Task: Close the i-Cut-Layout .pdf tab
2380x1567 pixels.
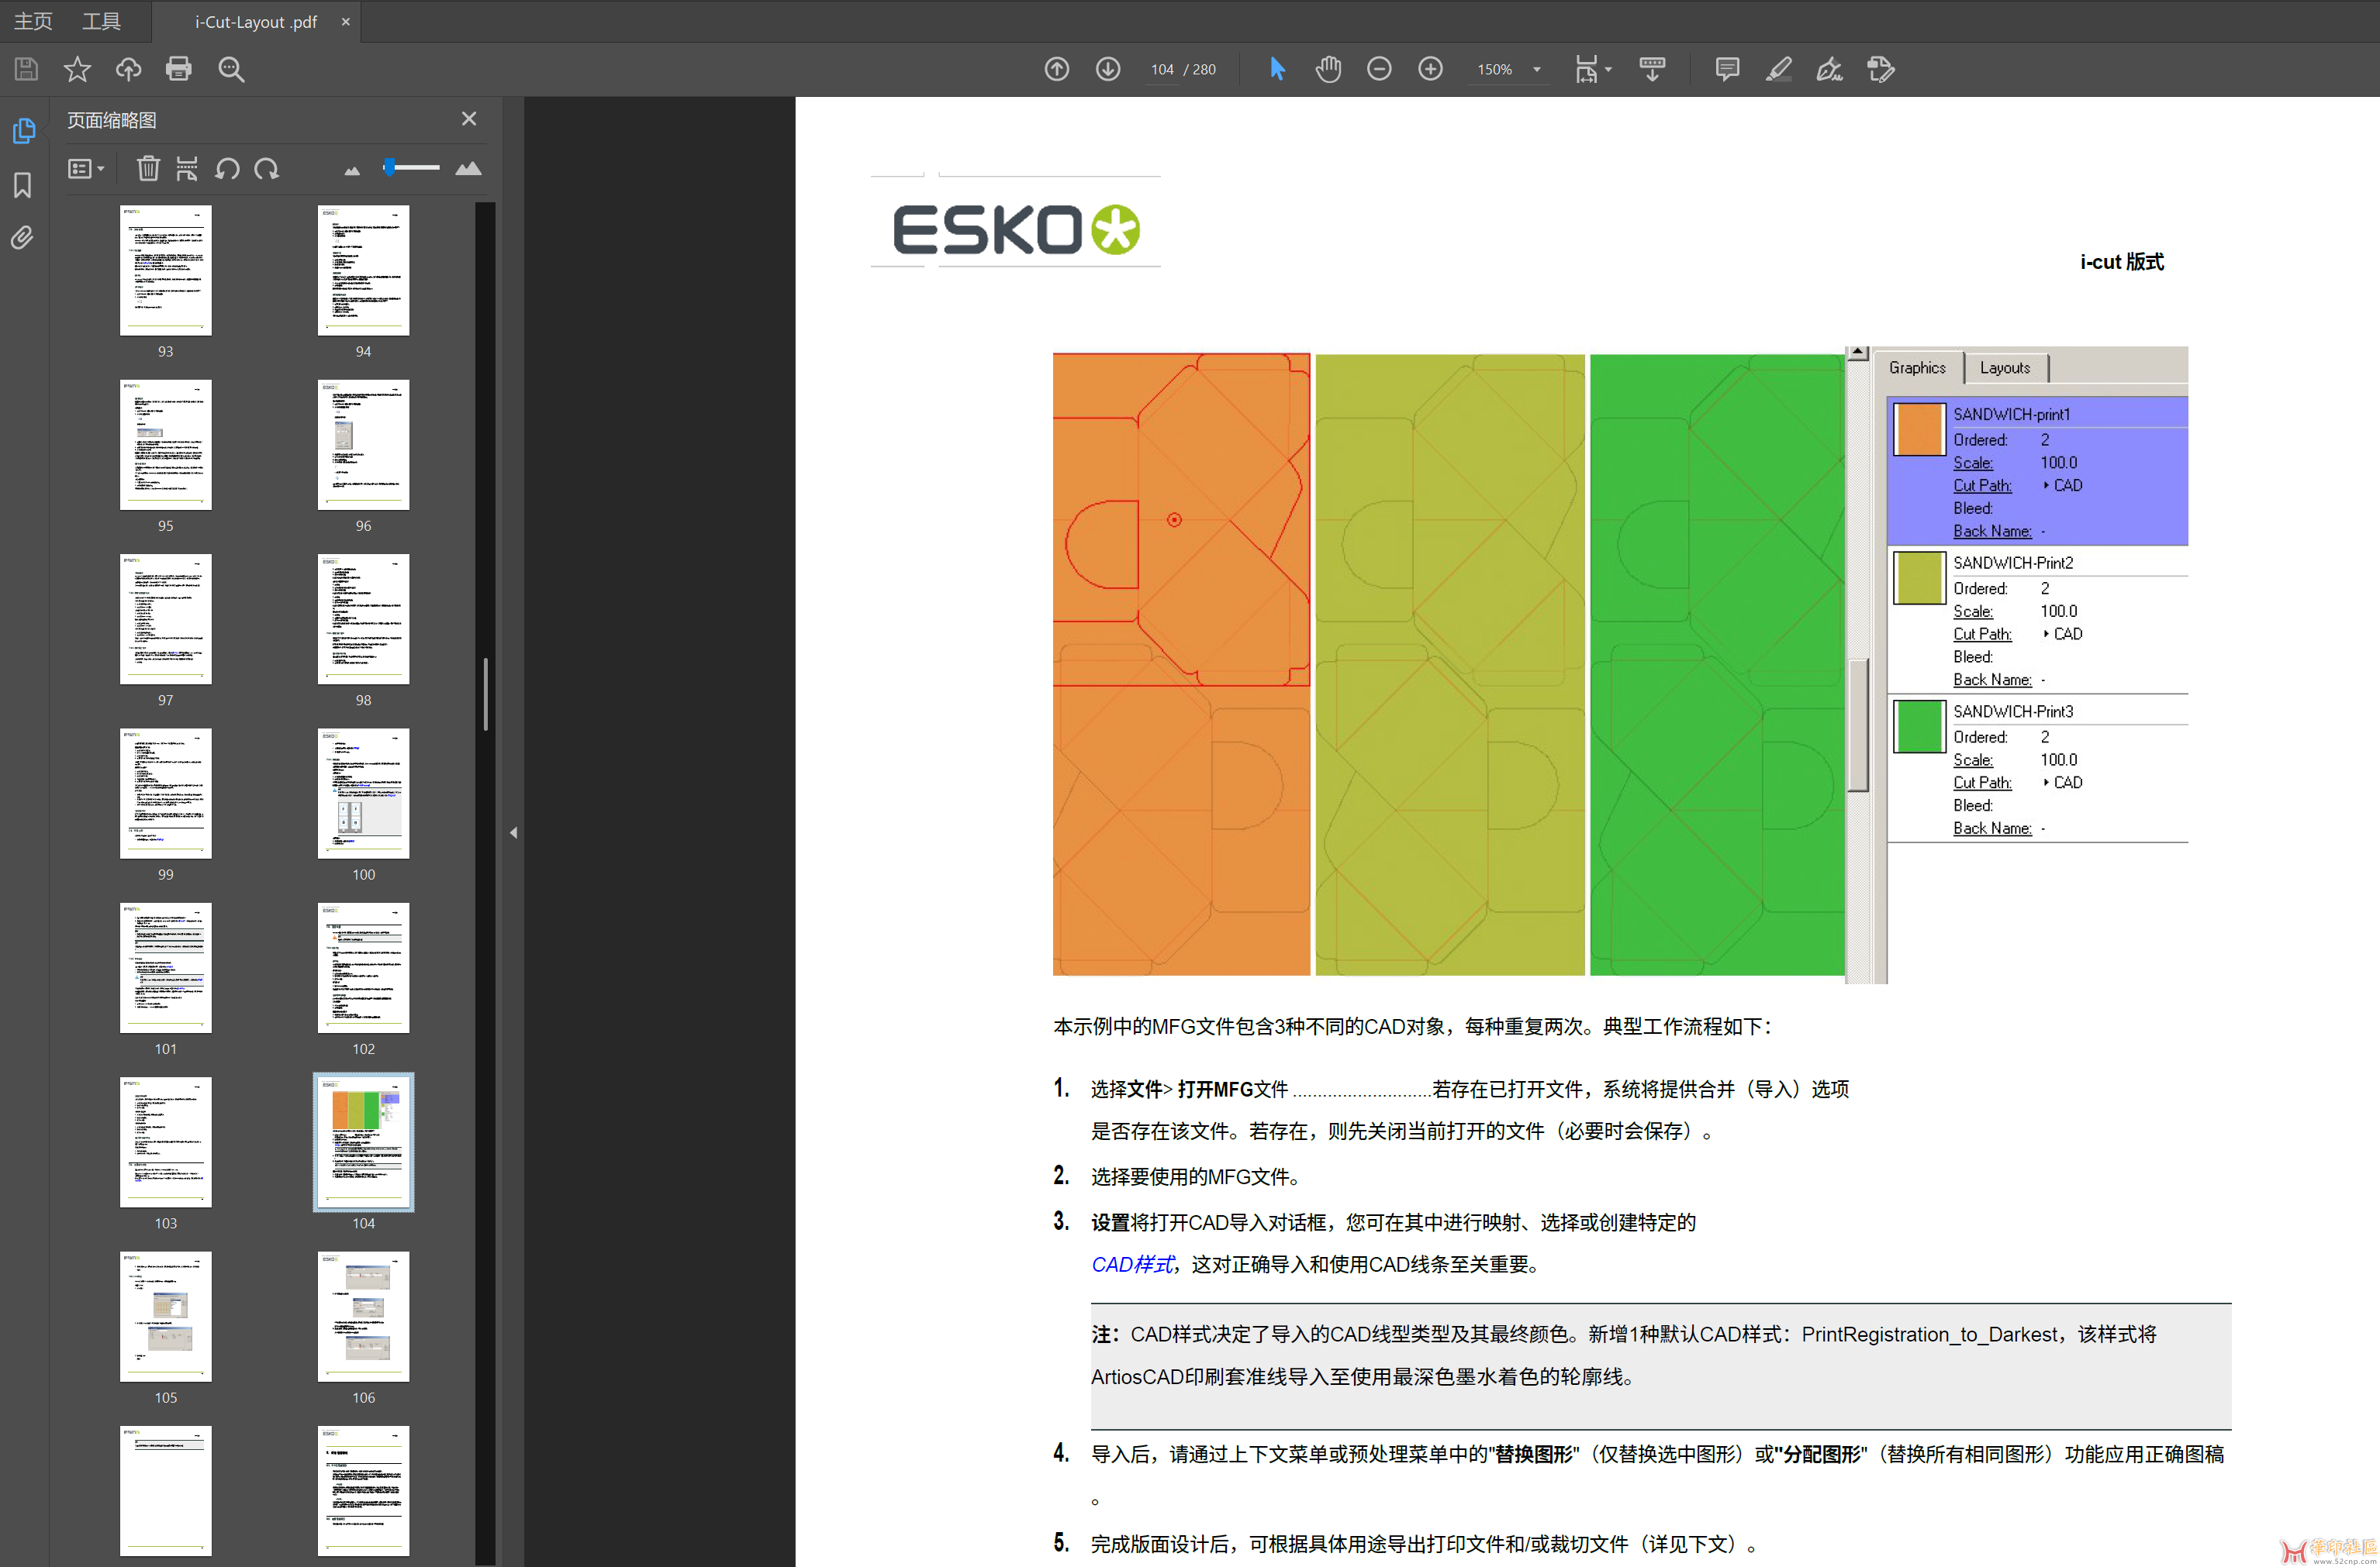Action: tap(346, 21)
